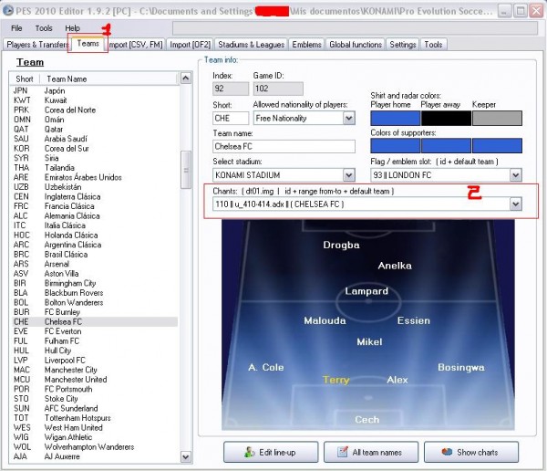Click team list scroll down arrow
Image resolution: width=547 pixels, height=471 pixels.
click(x=186, y=456)
